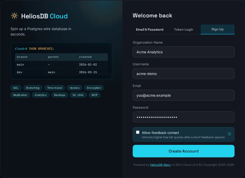Click the Password input field
The image size is (245, 178).
183,117
